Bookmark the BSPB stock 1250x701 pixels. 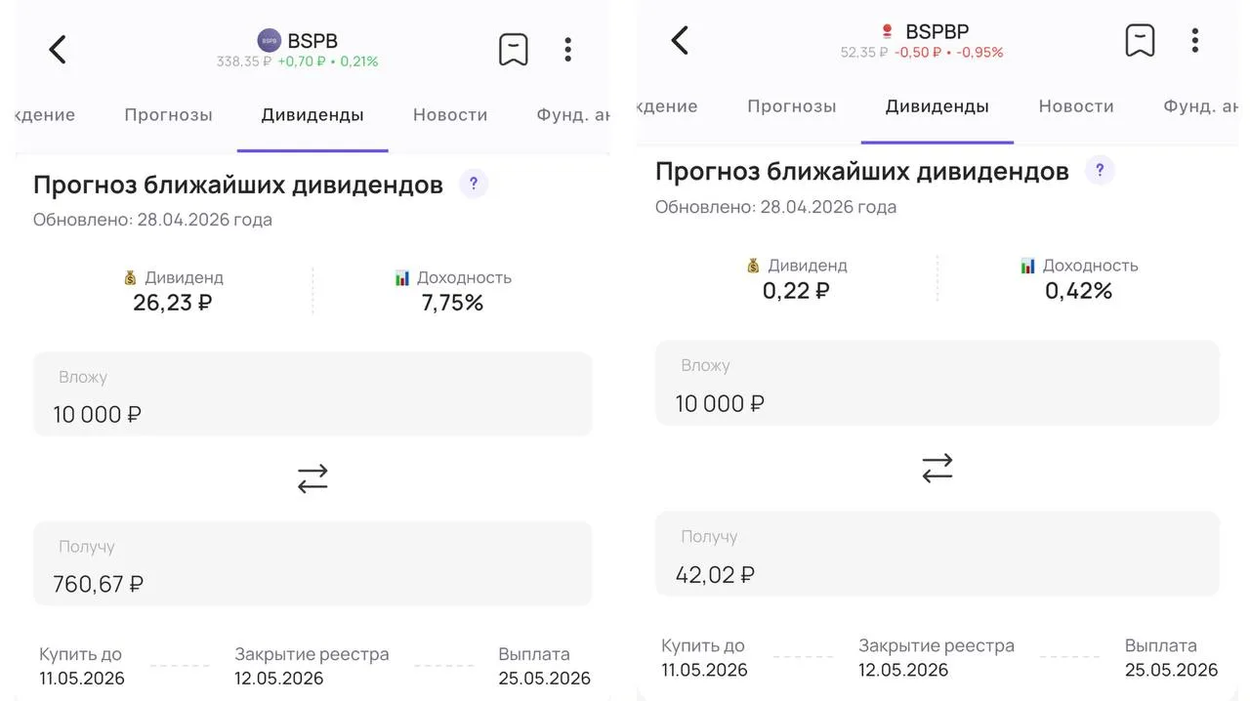514,49
